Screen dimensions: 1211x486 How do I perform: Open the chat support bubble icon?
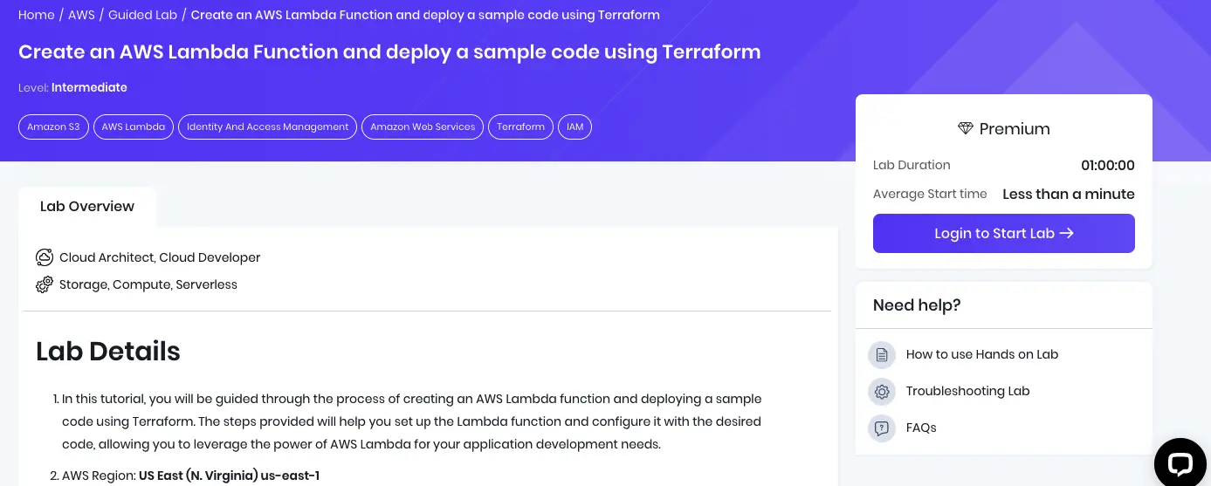coord(1180,463)
